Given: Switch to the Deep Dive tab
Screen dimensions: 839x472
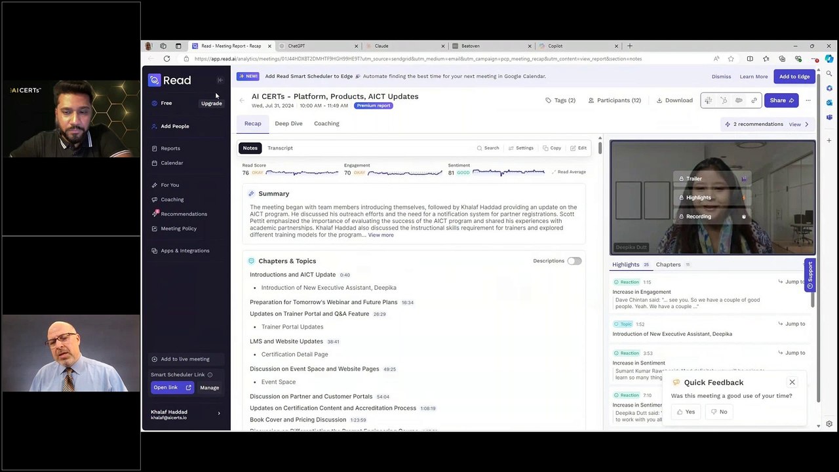Looking at the screenshot, I should coord(288,123).
